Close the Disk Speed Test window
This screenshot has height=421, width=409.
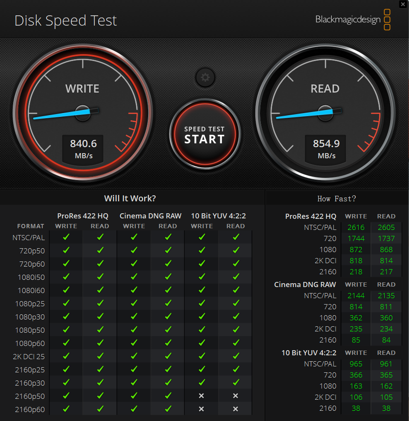403,4
